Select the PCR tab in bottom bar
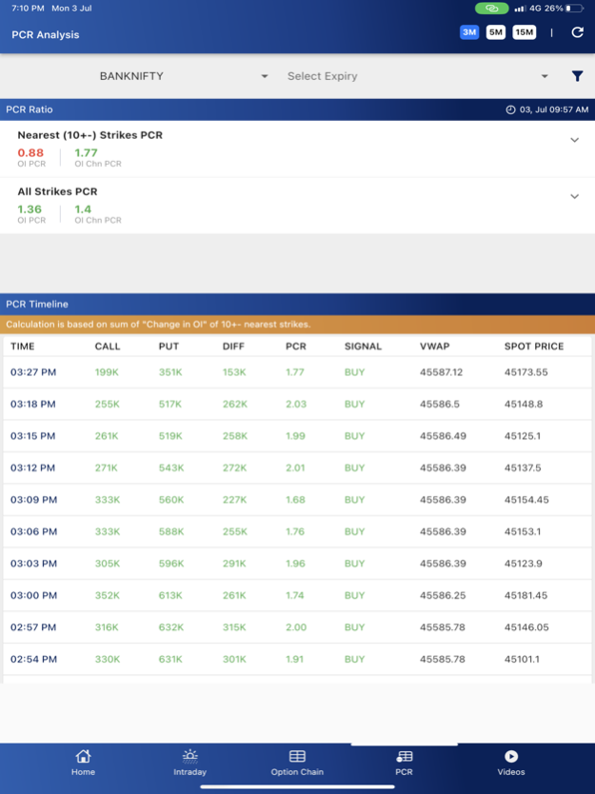The width and height of the screenshot is (595, 794). [404, 762]
